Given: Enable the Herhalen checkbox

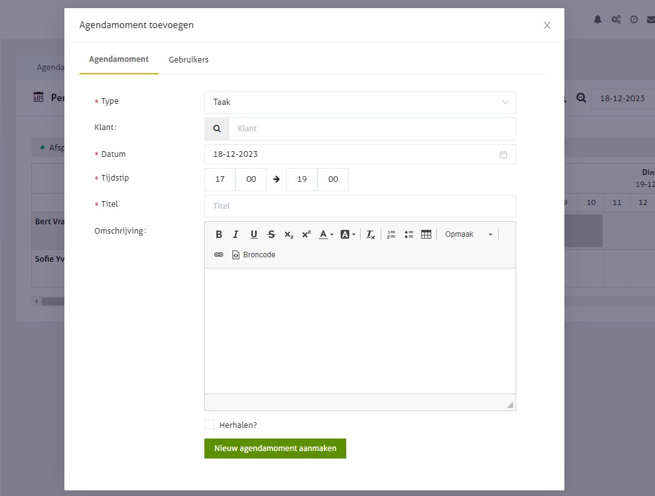Looking at the screenshot, I should click(x=209, y=425).
